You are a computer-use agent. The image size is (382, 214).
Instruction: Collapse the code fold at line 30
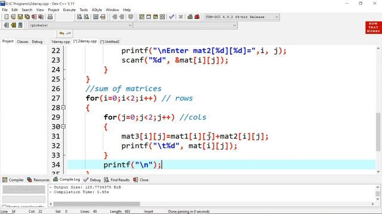click(63, 127)
